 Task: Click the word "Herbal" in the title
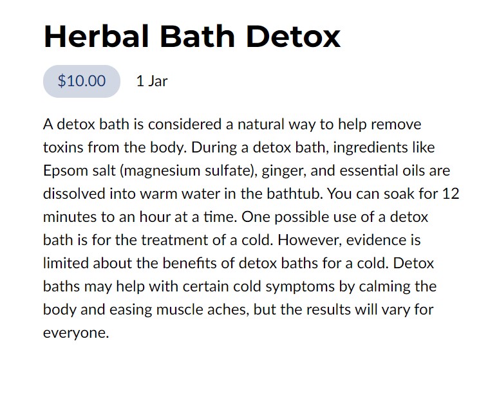click(96, 37)
